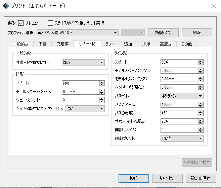
Task: Increase サポートされる厚み value
Action: tap(200, 120)
